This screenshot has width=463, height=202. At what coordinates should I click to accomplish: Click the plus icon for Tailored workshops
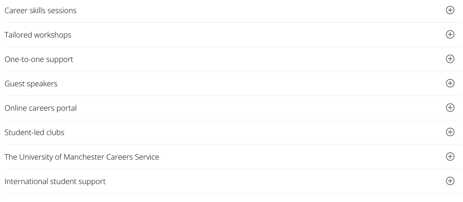tap(450, 35)
